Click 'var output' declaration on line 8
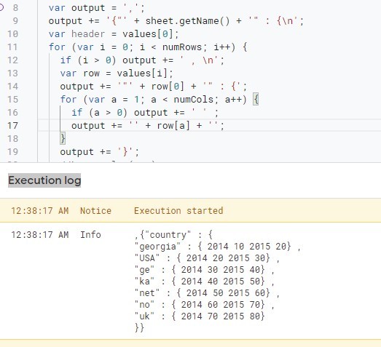This screenshot has width=381, height=347. click(x=76, y=8)
